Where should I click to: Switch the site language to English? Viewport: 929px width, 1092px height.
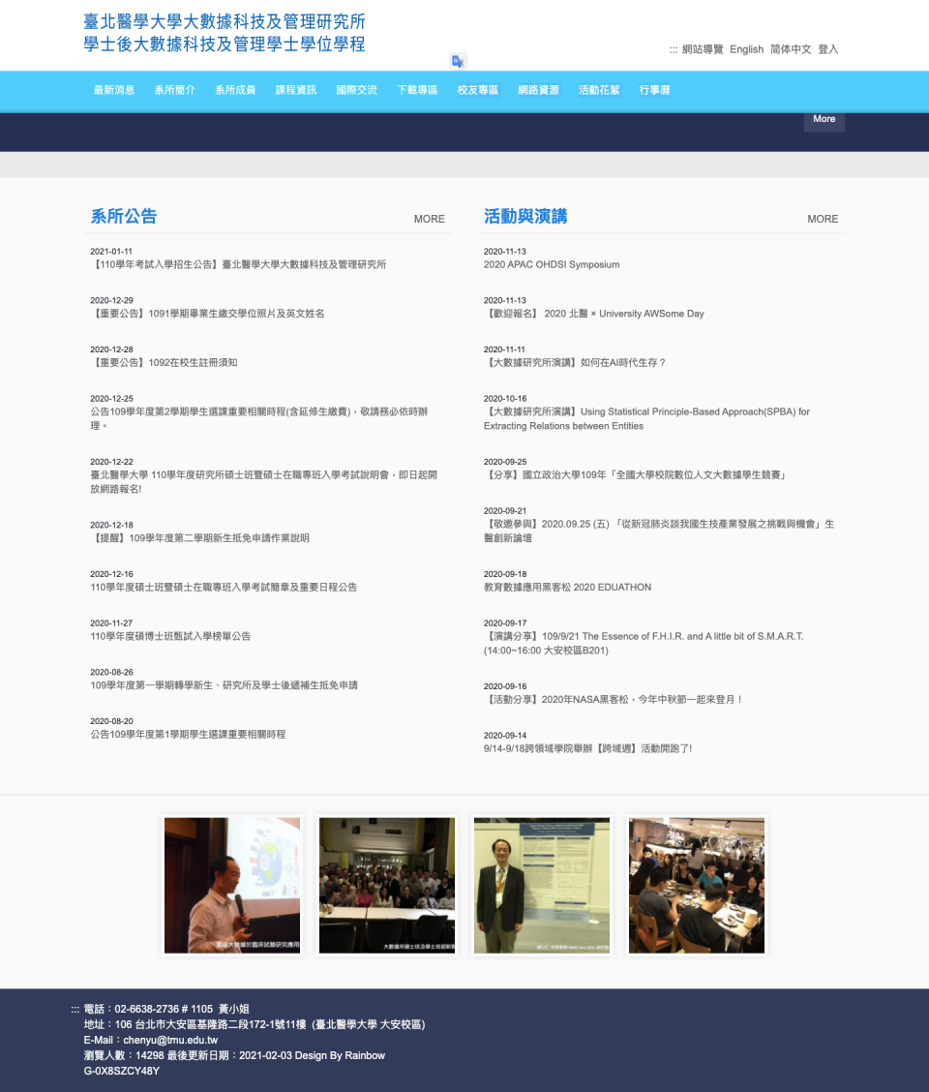click(746, 49)
